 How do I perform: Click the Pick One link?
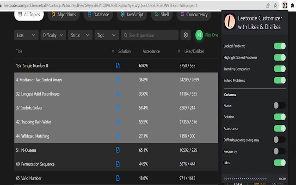[x=212, y=35]
